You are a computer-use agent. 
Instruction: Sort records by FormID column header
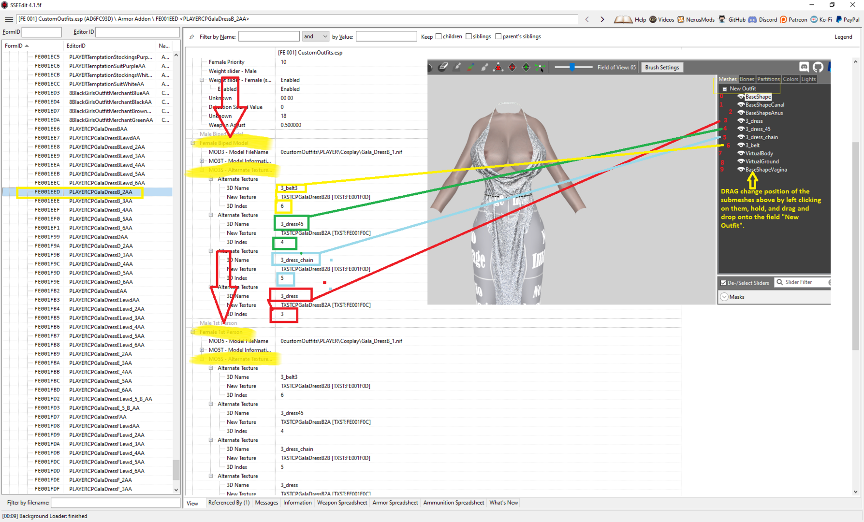[x=32, y=46]
